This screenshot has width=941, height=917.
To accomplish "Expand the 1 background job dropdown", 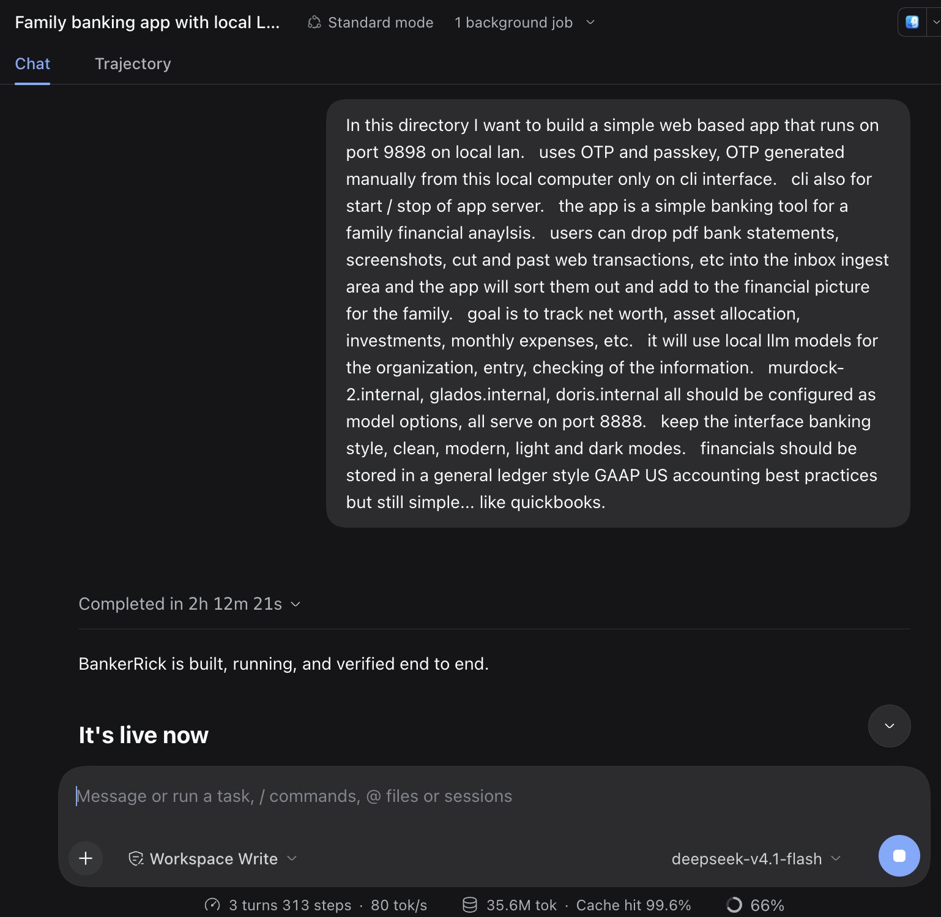I will [524, 23].
